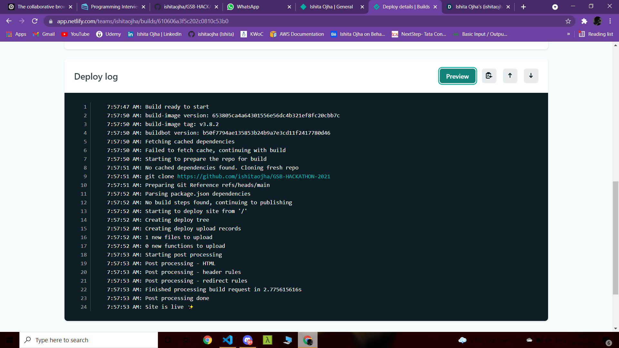Open the GitHub GSB-HACKATHON-2021 clone link
The image size is (619, 348).
point(253,176)
